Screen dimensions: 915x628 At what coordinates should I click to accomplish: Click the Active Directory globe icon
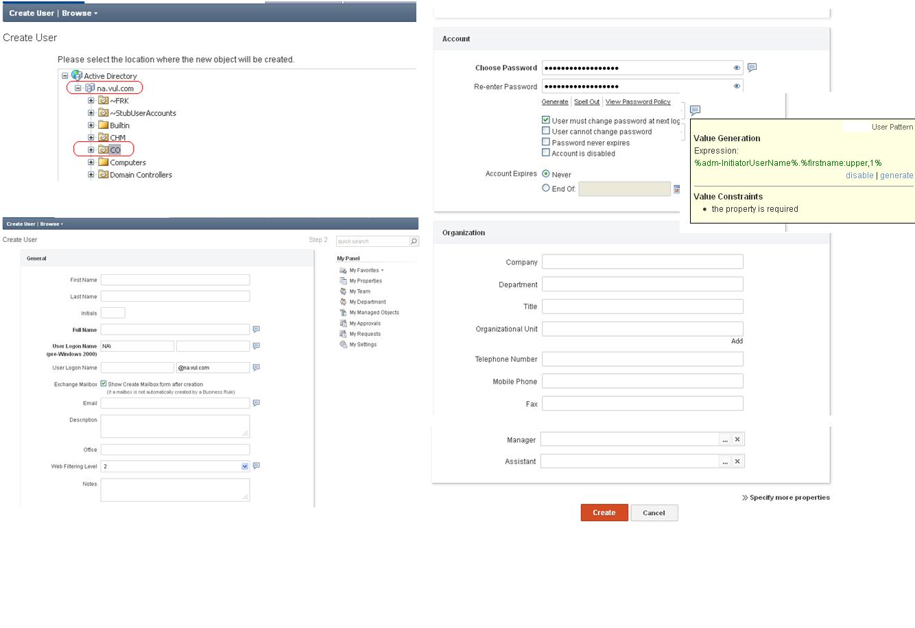(x=77, y=75)
